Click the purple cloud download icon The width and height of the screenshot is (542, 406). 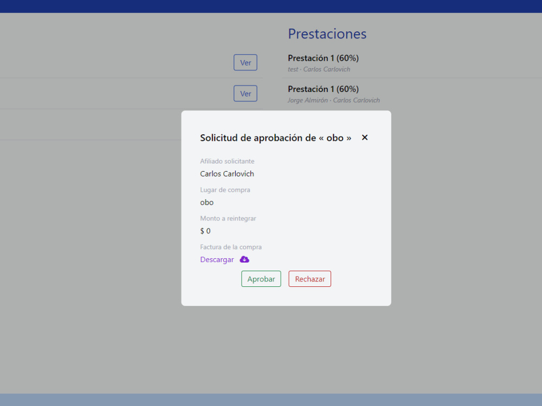click(244, 259)
